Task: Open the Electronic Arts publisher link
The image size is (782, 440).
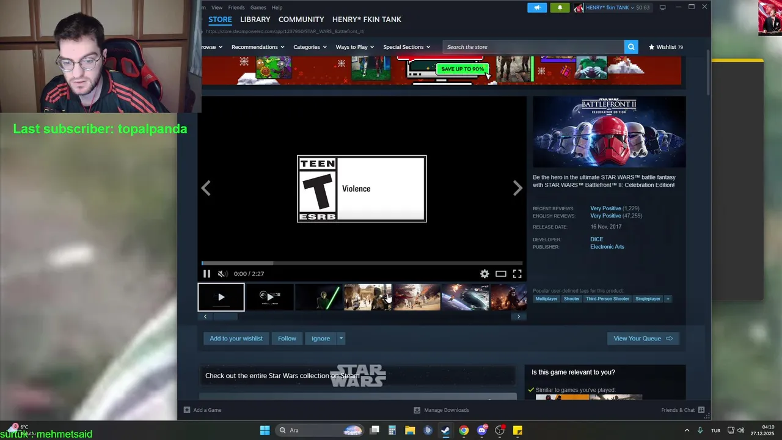Action: click(x=607, y=247)
